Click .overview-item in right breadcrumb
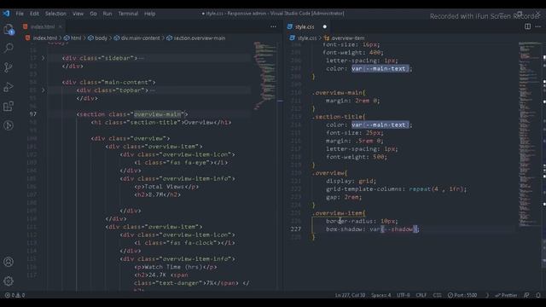The height and width of the screenshot is (307, 546). [x=348, y=38]
